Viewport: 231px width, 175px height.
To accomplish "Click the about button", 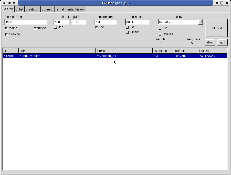I will click(x=210, y=42).
